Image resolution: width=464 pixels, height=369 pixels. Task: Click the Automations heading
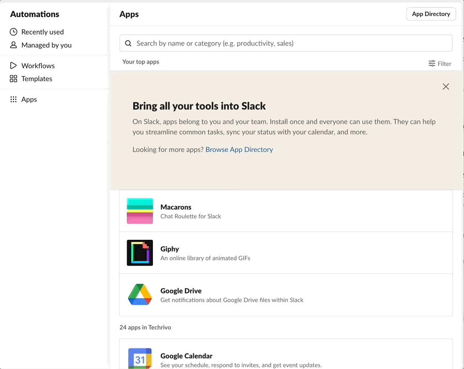tap(35, 14)
